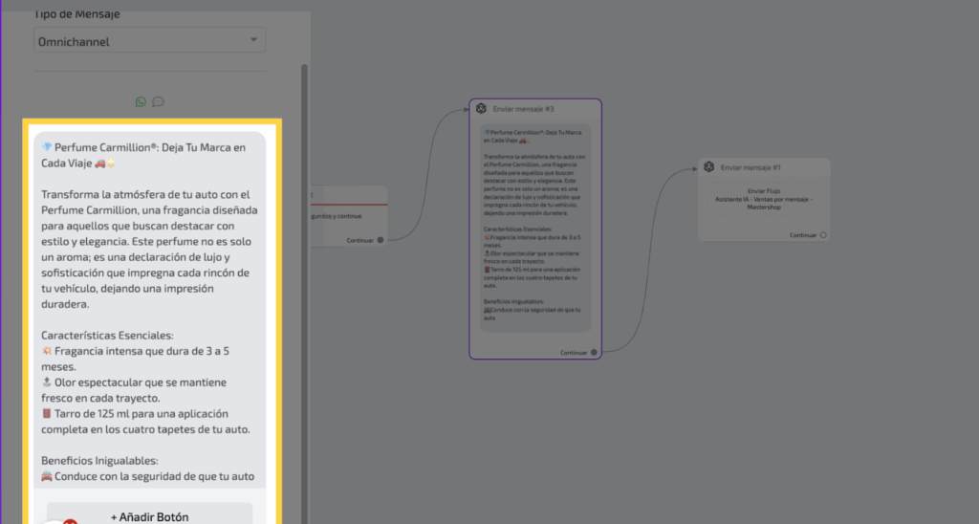Viewport: 979px width, 524px height.
Task: Click the icon of node Enviar mensaje #1
Action: [x=709, y=166]
